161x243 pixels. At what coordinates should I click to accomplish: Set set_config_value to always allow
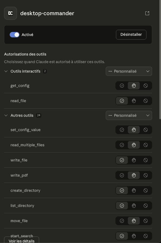pyautogui.click(x=122, y=130)
